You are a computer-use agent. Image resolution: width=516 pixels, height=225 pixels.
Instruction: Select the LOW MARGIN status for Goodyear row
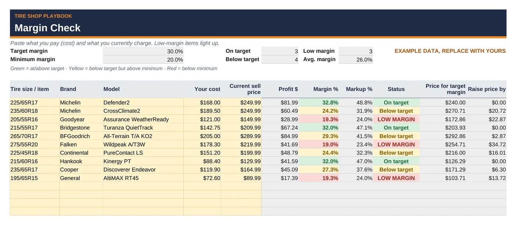click(396, 119)
